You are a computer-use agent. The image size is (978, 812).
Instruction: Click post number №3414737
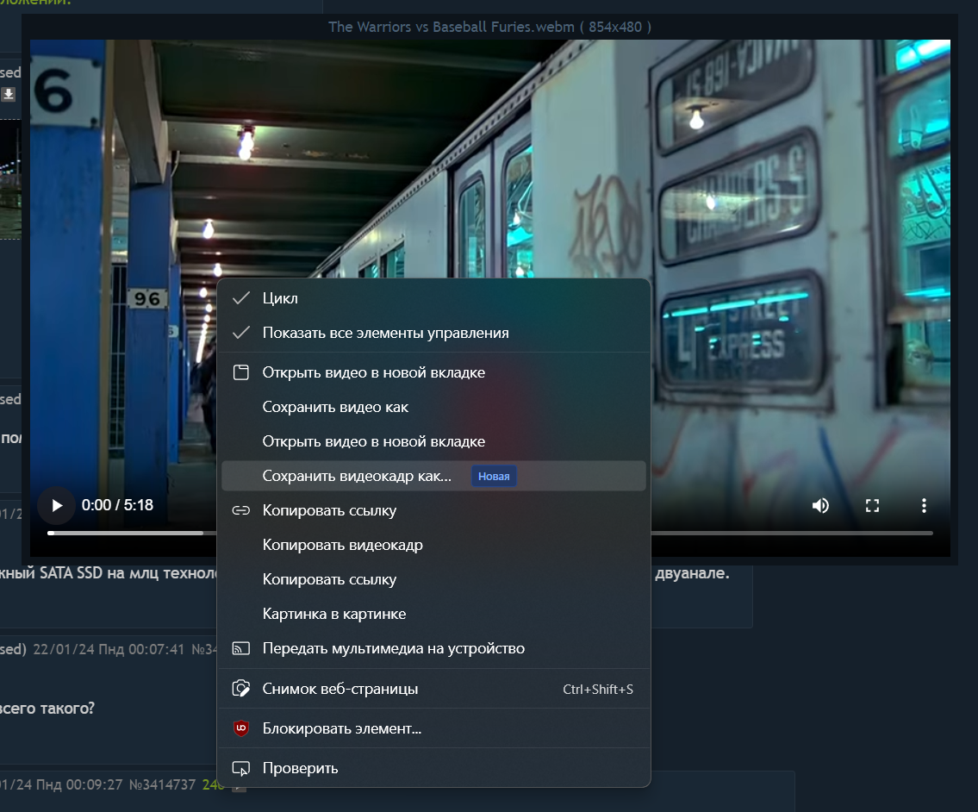click(x=162, y=784)
